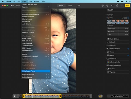Expand the Definition section
Viewport: 131px width, 99px height.
[x=106, y=59]
